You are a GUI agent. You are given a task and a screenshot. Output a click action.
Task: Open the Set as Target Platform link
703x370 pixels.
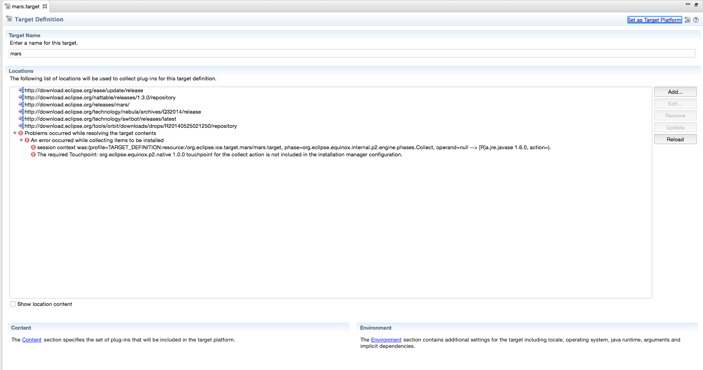point(654,20)
